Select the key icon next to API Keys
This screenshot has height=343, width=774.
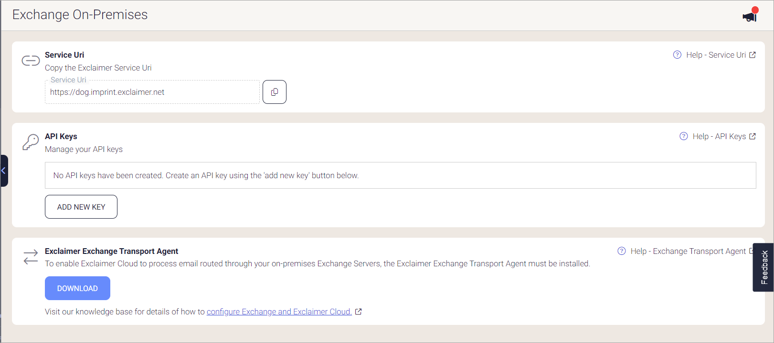click(x=30, y=142)
